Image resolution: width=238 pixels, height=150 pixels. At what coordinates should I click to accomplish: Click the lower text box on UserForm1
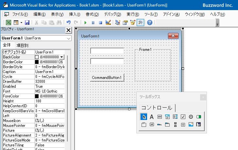tap(107, 61)
